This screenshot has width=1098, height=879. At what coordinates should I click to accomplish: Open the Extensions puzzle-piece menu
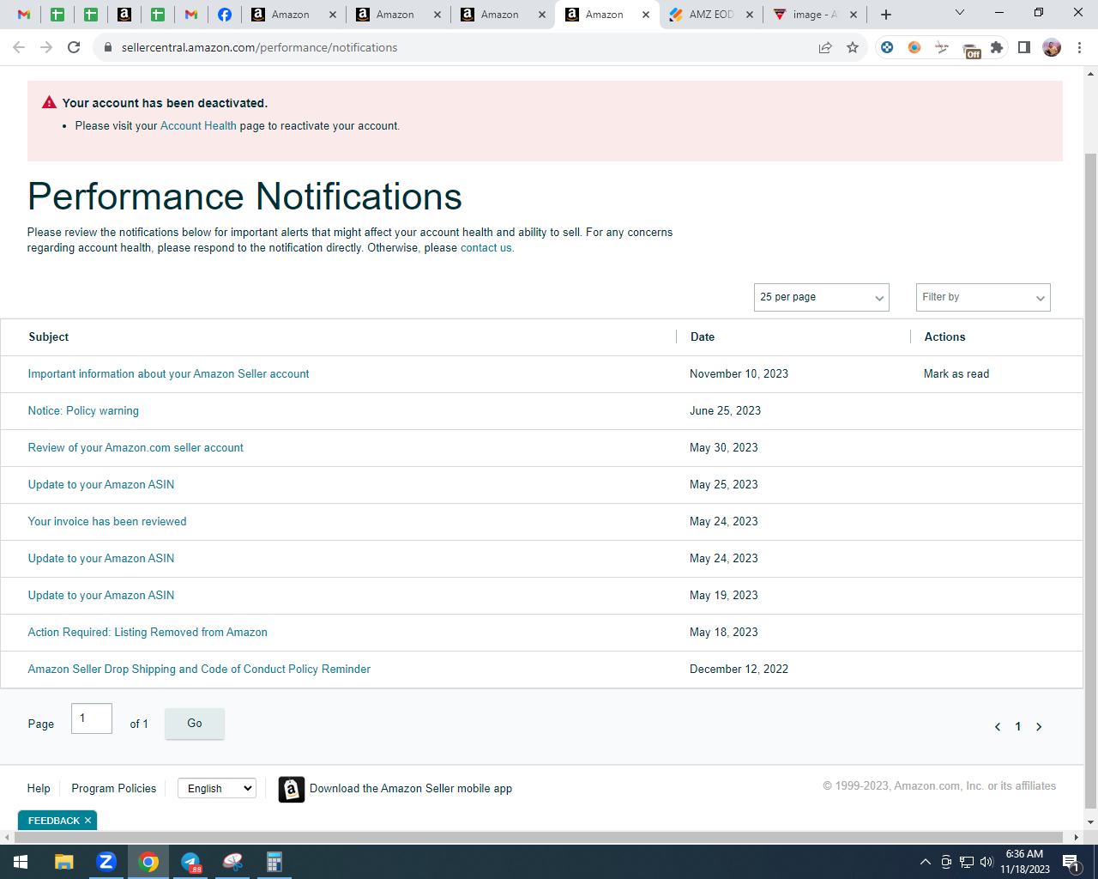[997, 47]
